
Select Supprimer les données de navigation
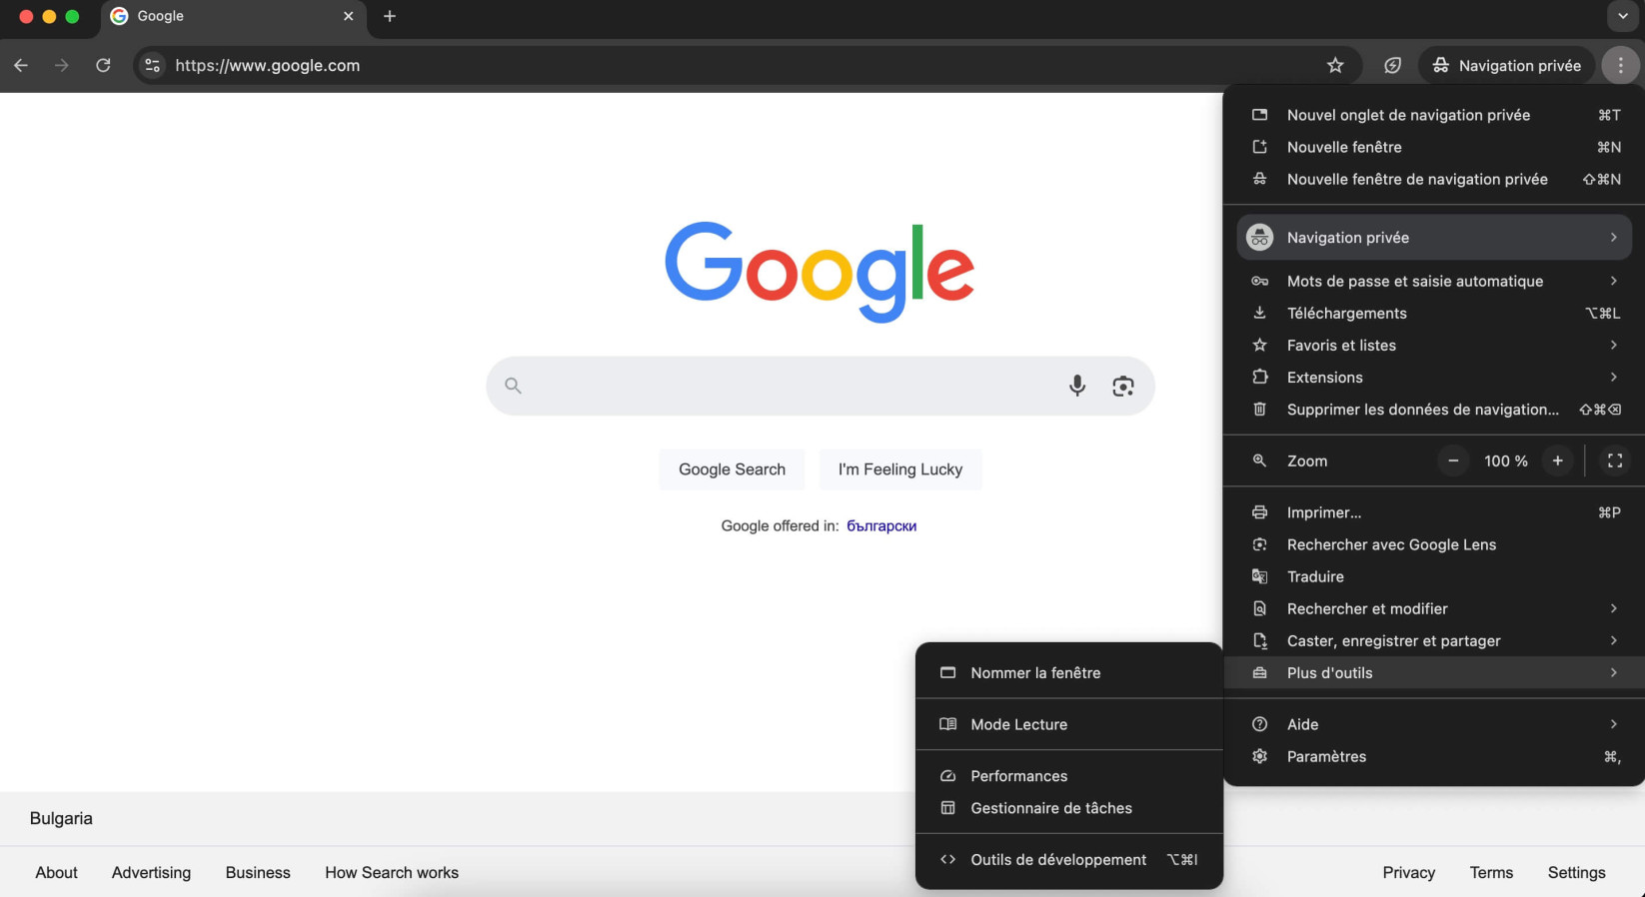pyautogui.click(x=1434, y=409)
